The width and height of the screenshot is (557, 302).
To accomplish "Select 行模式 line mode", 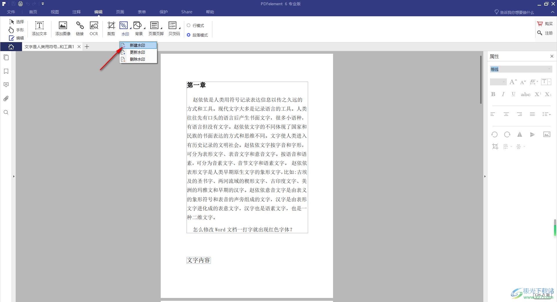I will 196,26.
